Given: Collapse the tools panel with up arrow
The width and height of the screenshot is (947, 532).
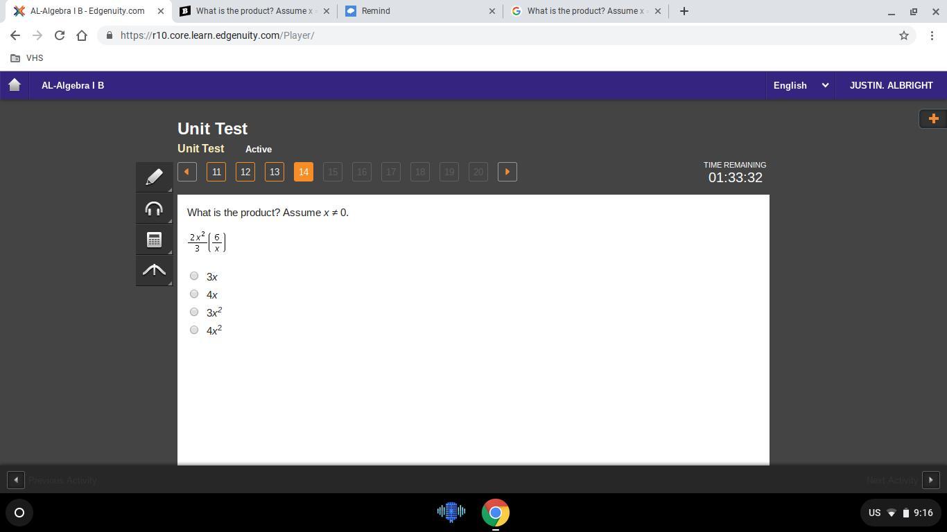Looking at the screenshot, I should coord(154,270).
